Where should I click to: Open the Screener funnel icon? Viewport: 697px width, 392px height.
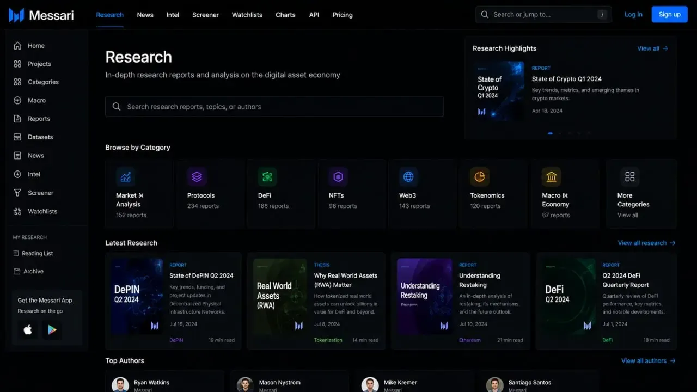click(x=17, y=193)
